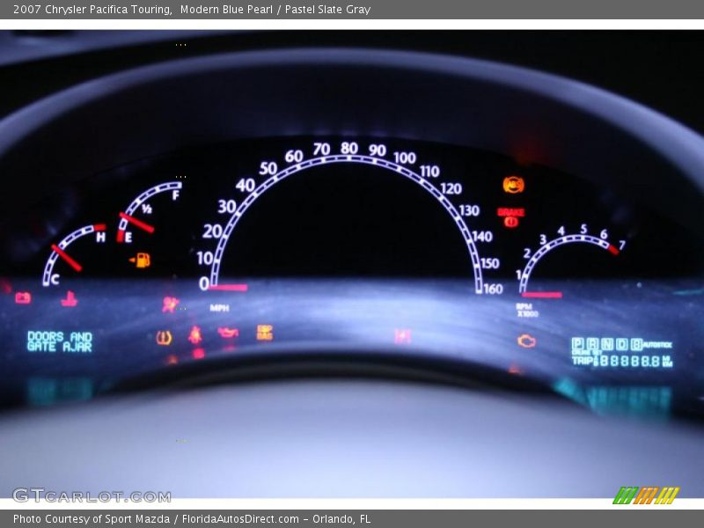This screenshot has height=528, width=704.
Task: Select the R gear indicator
Action: tap(592, 344)
